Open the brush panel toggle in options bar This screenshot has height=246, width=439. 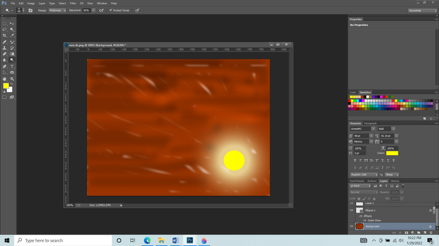(x=30, y=10)
